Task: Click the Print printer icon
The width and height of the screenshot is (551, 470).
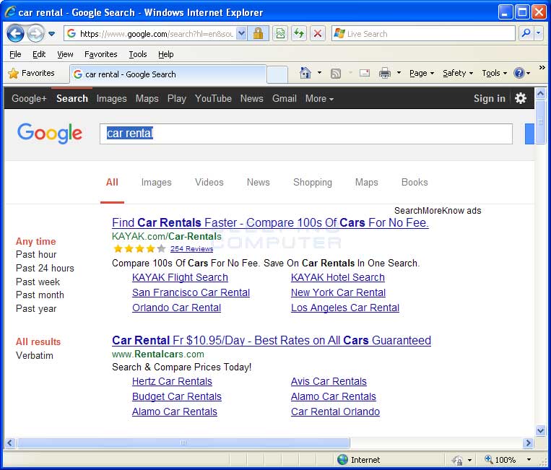Action: pos(385,73)
